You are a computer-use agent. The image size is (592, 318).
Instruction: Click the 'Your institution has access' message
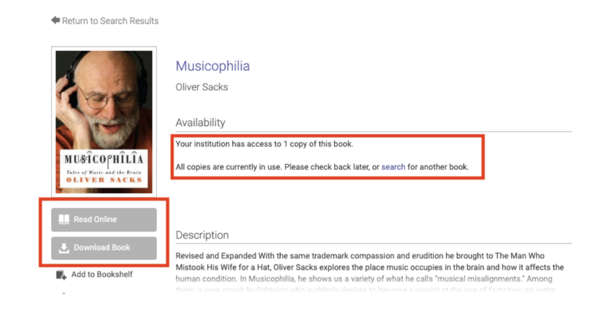coord(264,144)
